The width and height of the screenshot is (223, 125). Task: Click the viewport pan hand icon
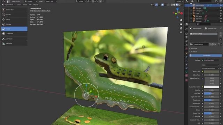point(181,24)
